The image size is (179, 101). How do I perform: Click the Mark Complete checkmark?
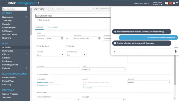37,20
